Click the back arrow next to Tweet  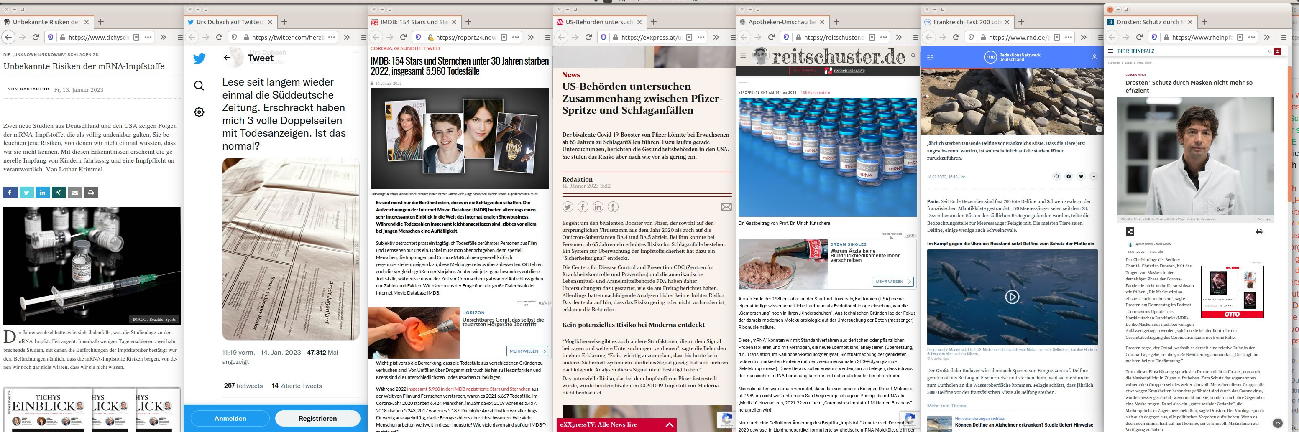click(227, 58)
